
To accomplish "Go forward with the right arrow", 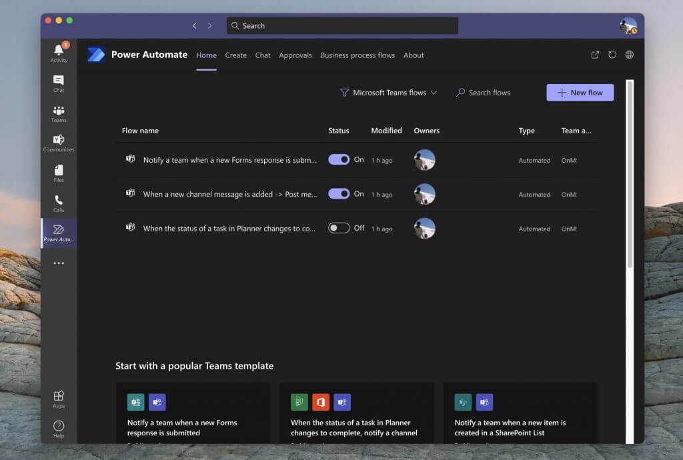I will (210, 26).
